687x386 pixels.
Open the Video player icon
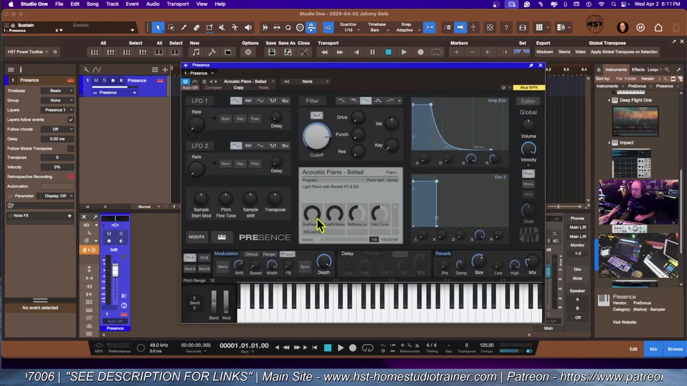[523, 27]
